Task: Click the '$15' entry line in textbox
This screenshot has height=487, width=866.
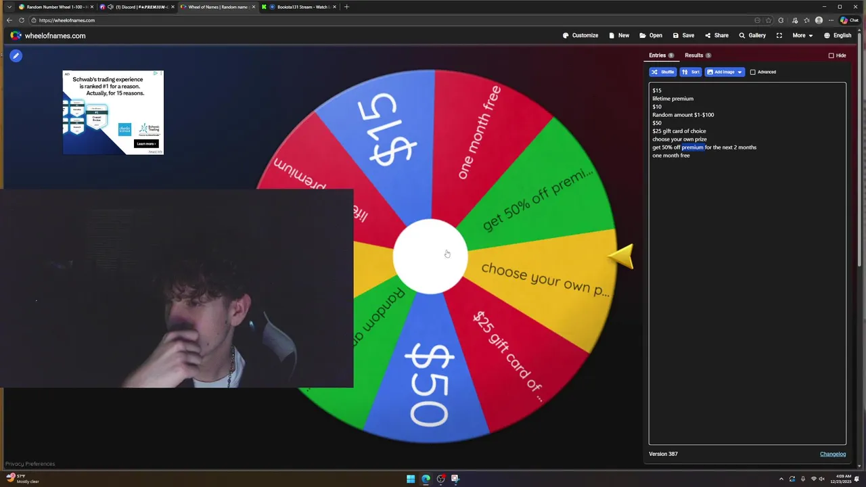Action: [x=657, y=91]
